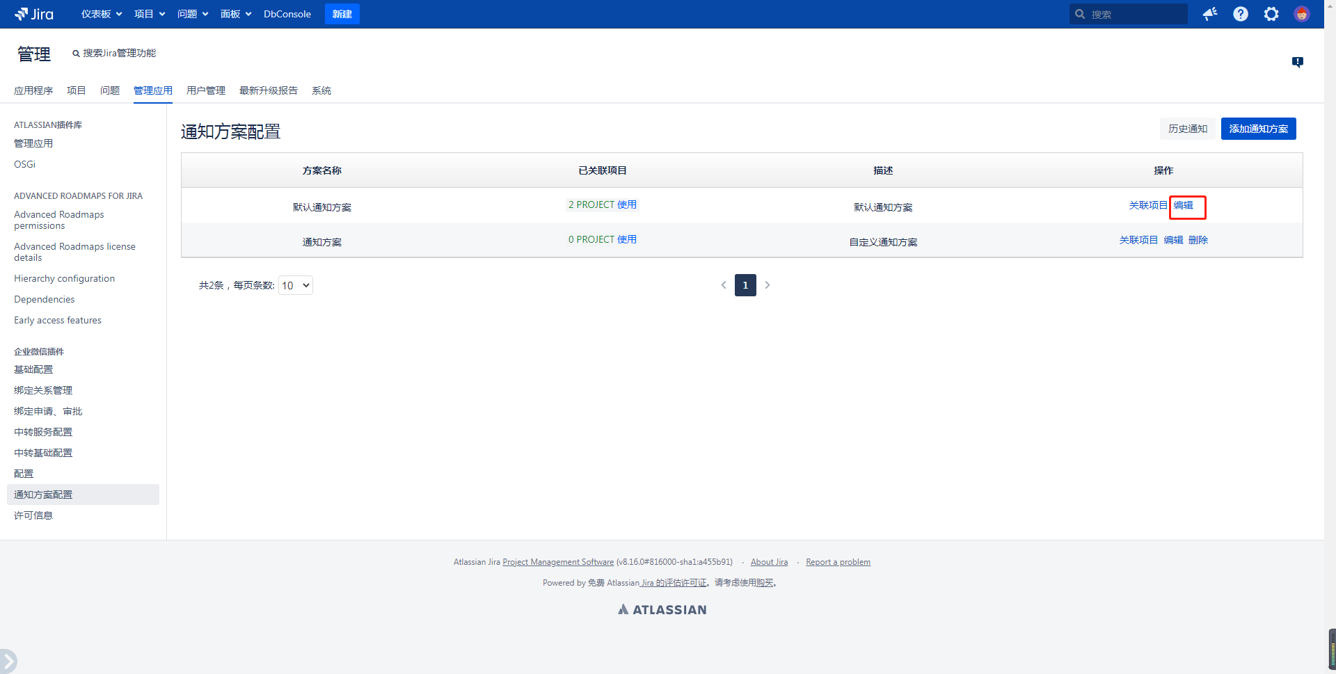Open the settings gear icon
1336x674 pixels.
click(x=1271, y=14)
